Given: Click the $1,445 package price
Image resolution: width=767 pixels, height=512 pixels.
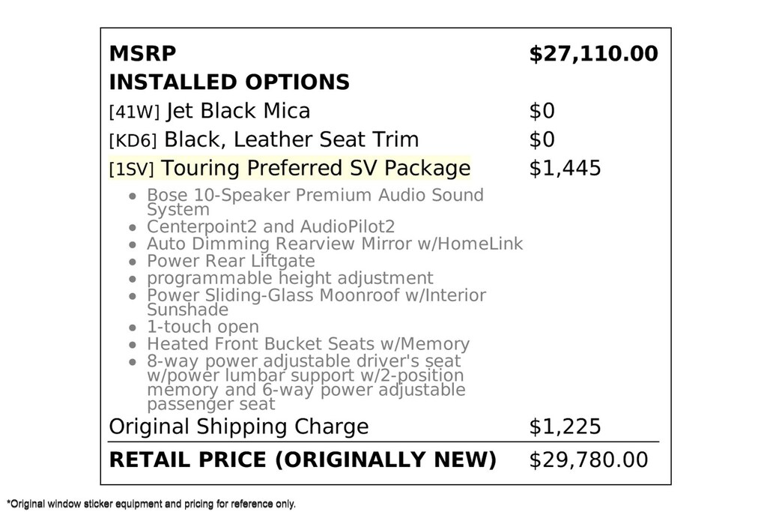Looking at the screenshot, I should click(x=565, y=169).
